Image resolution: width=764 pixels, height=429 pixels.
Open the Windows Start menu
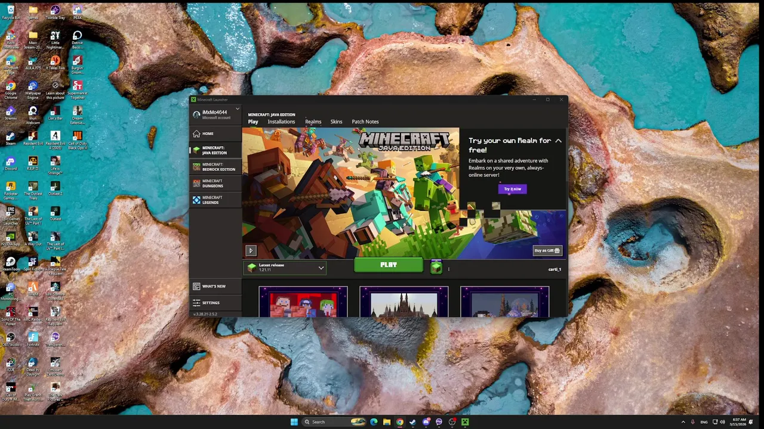coord(294,422)
